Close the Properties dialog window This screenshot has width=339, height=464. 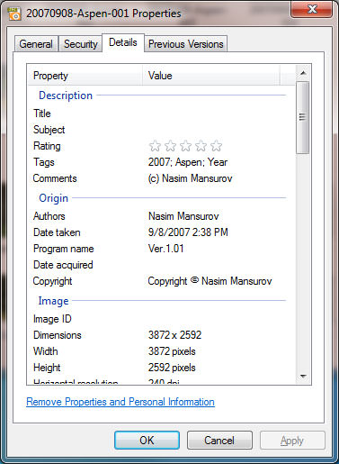[x=312, y=9]
